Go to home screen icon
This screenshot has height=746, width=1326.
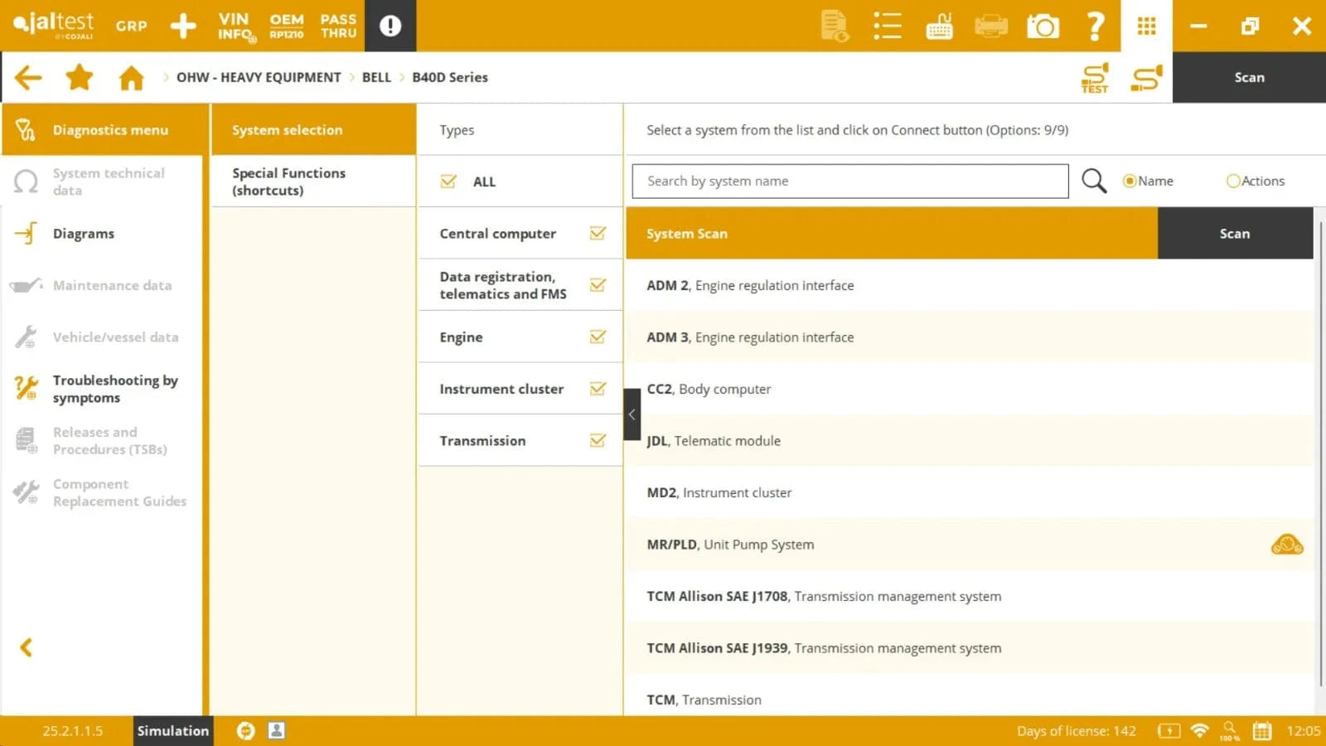tap(131, 77)
